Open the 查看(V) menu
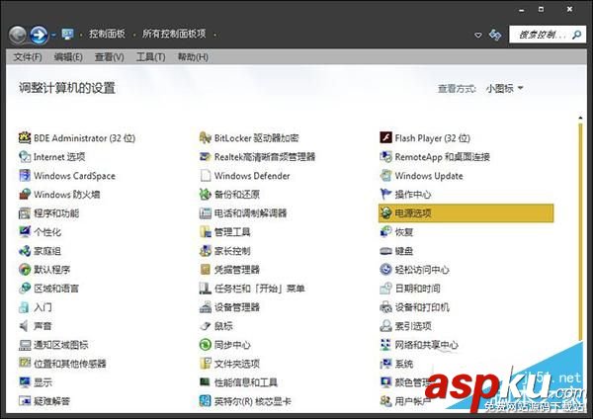593x419 pixels. (x=110, y=57)
